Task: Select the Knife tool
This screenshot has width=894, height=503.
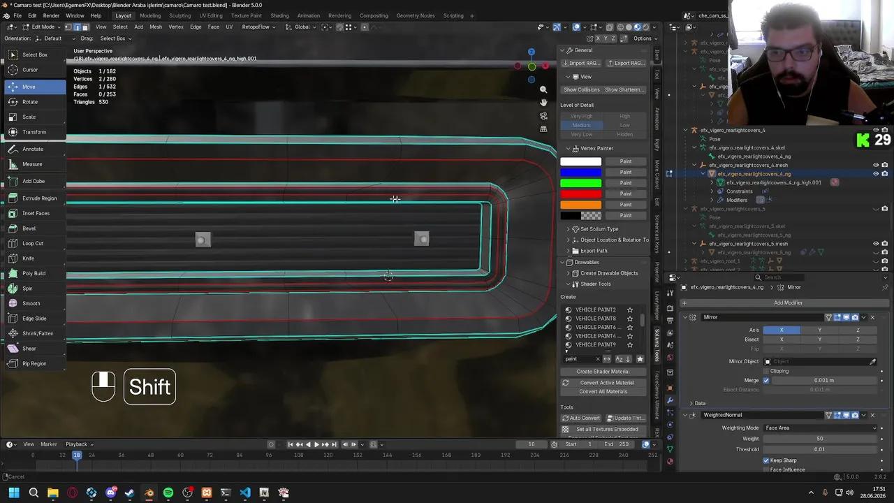Action: pos(35,258)
